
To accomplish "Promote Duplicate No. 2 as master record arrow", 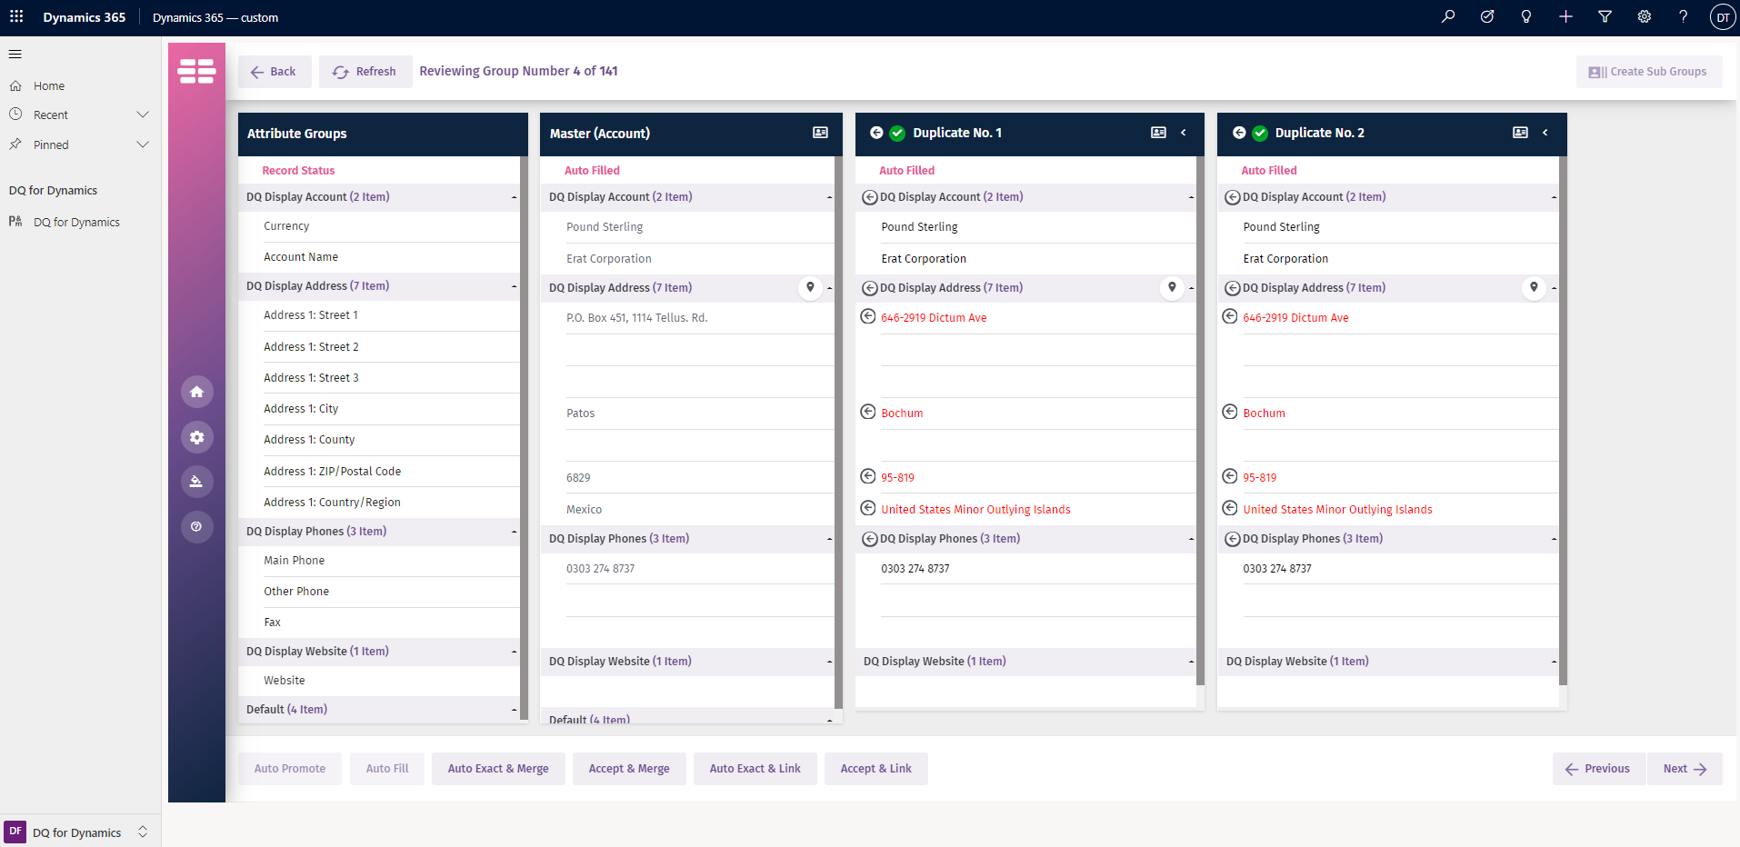I will (1238, 133).
